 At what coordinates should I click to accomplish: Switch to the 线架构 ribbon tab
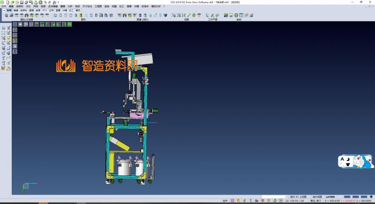click(23, 10)
